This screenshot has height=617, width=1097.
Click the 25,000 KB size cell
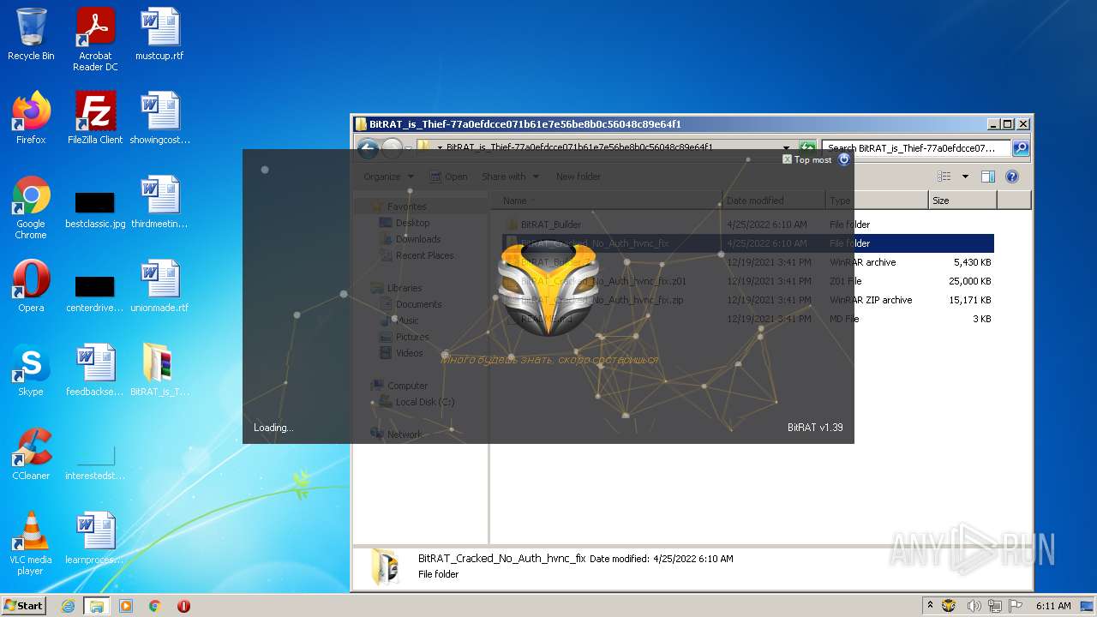[x=969, y=281]
